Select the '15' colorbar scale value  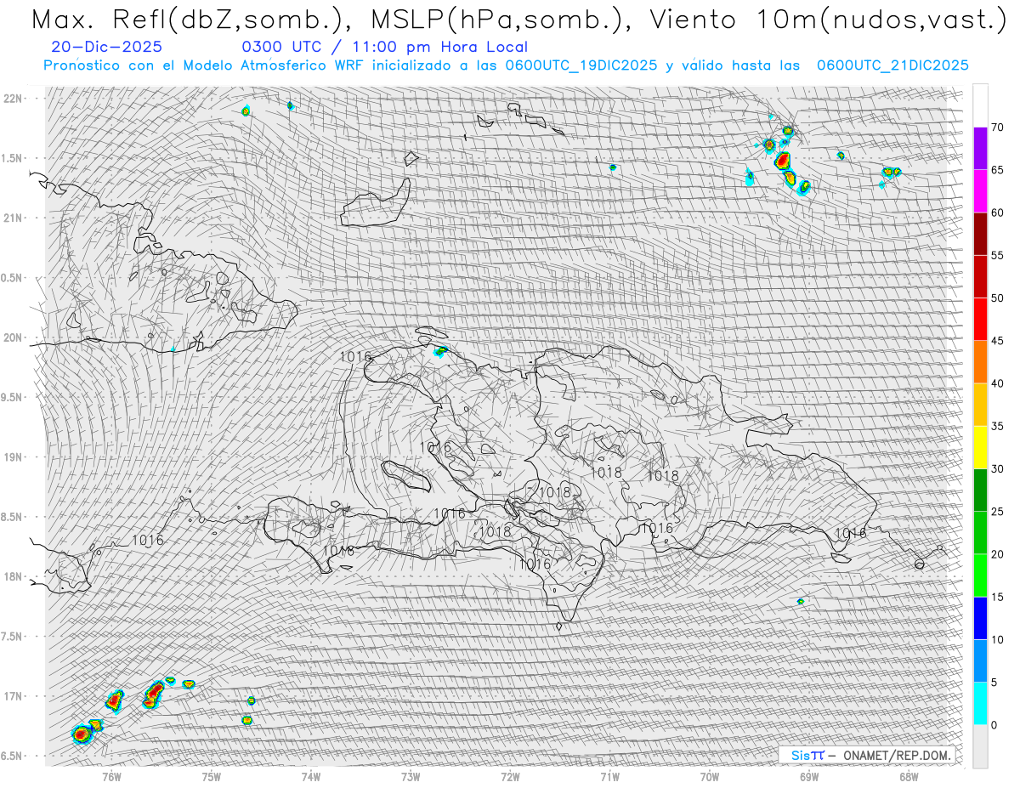[997, 597]
